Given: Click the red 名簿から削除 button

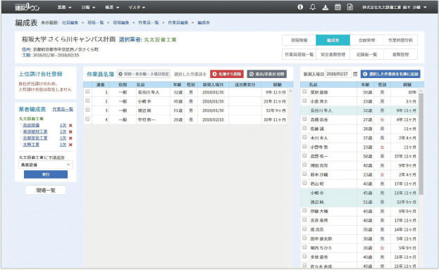Looking at the screenshot, I should point(227,74).
